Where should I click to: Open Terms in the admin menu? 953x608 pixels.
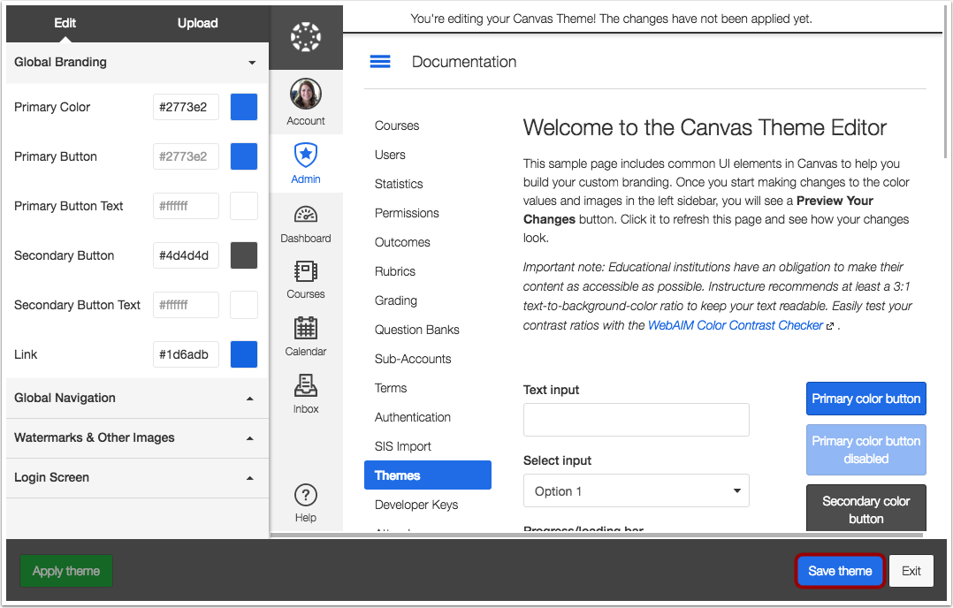point(391,388)
